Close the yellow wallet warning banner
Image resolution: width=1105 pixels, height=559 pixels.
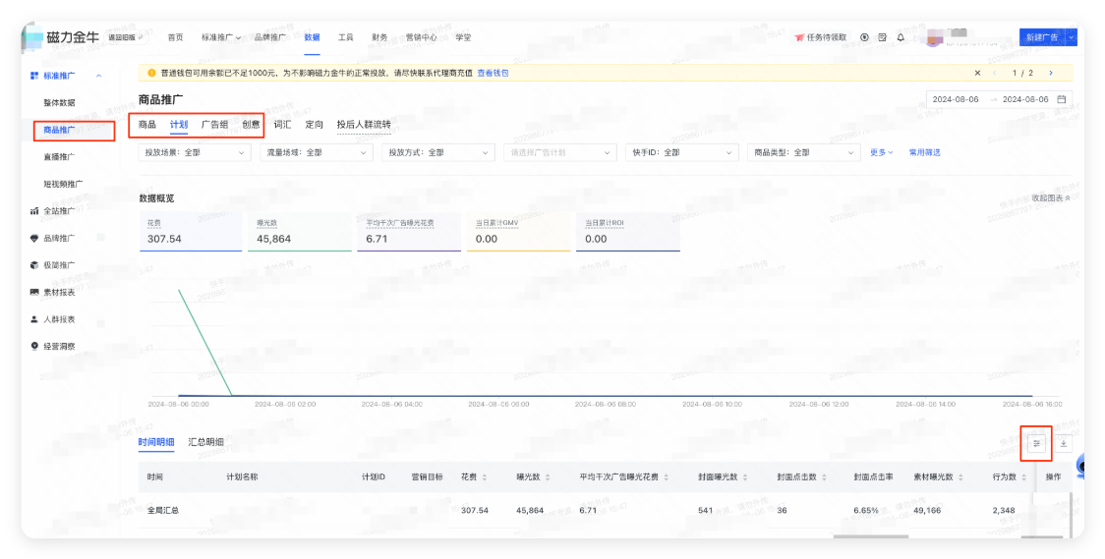pos(977,73)
